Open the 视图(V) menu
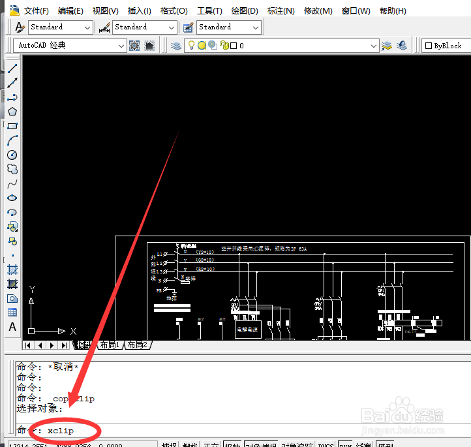This screenshot has width=471, height=447. [106, 11]
